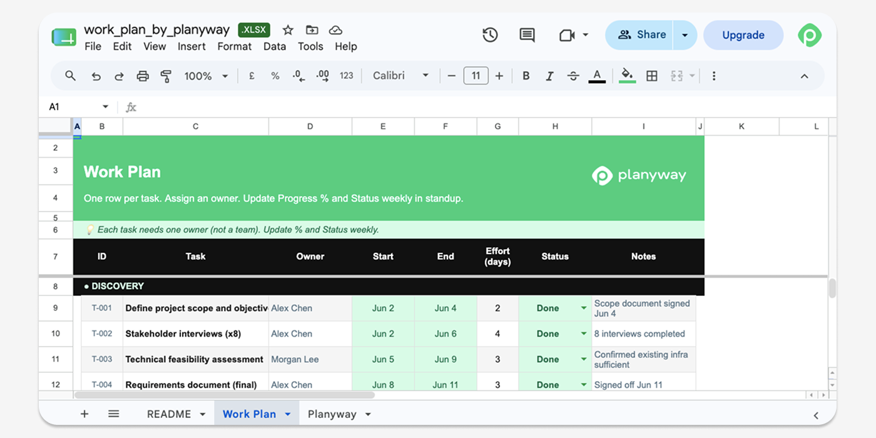Click the Share button
The image size is (876, 438).
[639, 35]
